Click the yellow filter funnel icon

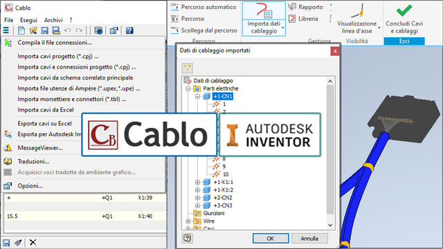click(x=188, y=68)
